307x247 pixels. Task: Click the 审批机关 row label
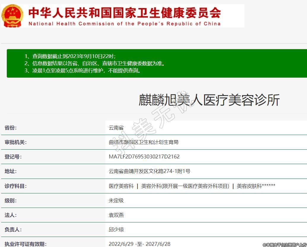tap(15, 142)
